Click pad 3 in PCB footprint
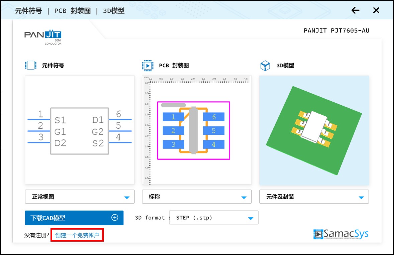This screenshot has height=255, width=394. (173, 144)
